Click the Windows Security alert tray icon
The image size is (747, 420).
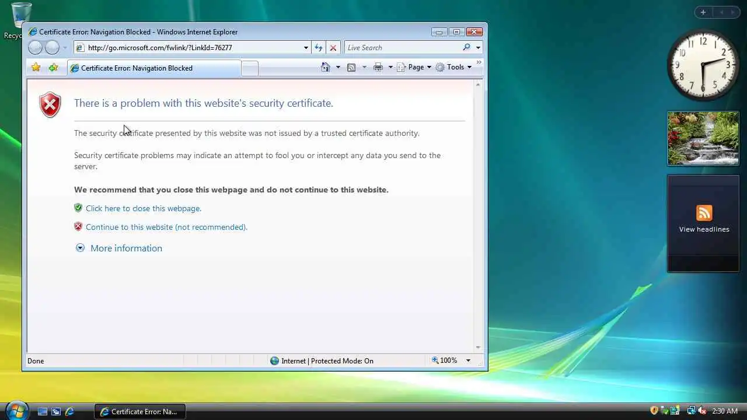click(654, 411)
